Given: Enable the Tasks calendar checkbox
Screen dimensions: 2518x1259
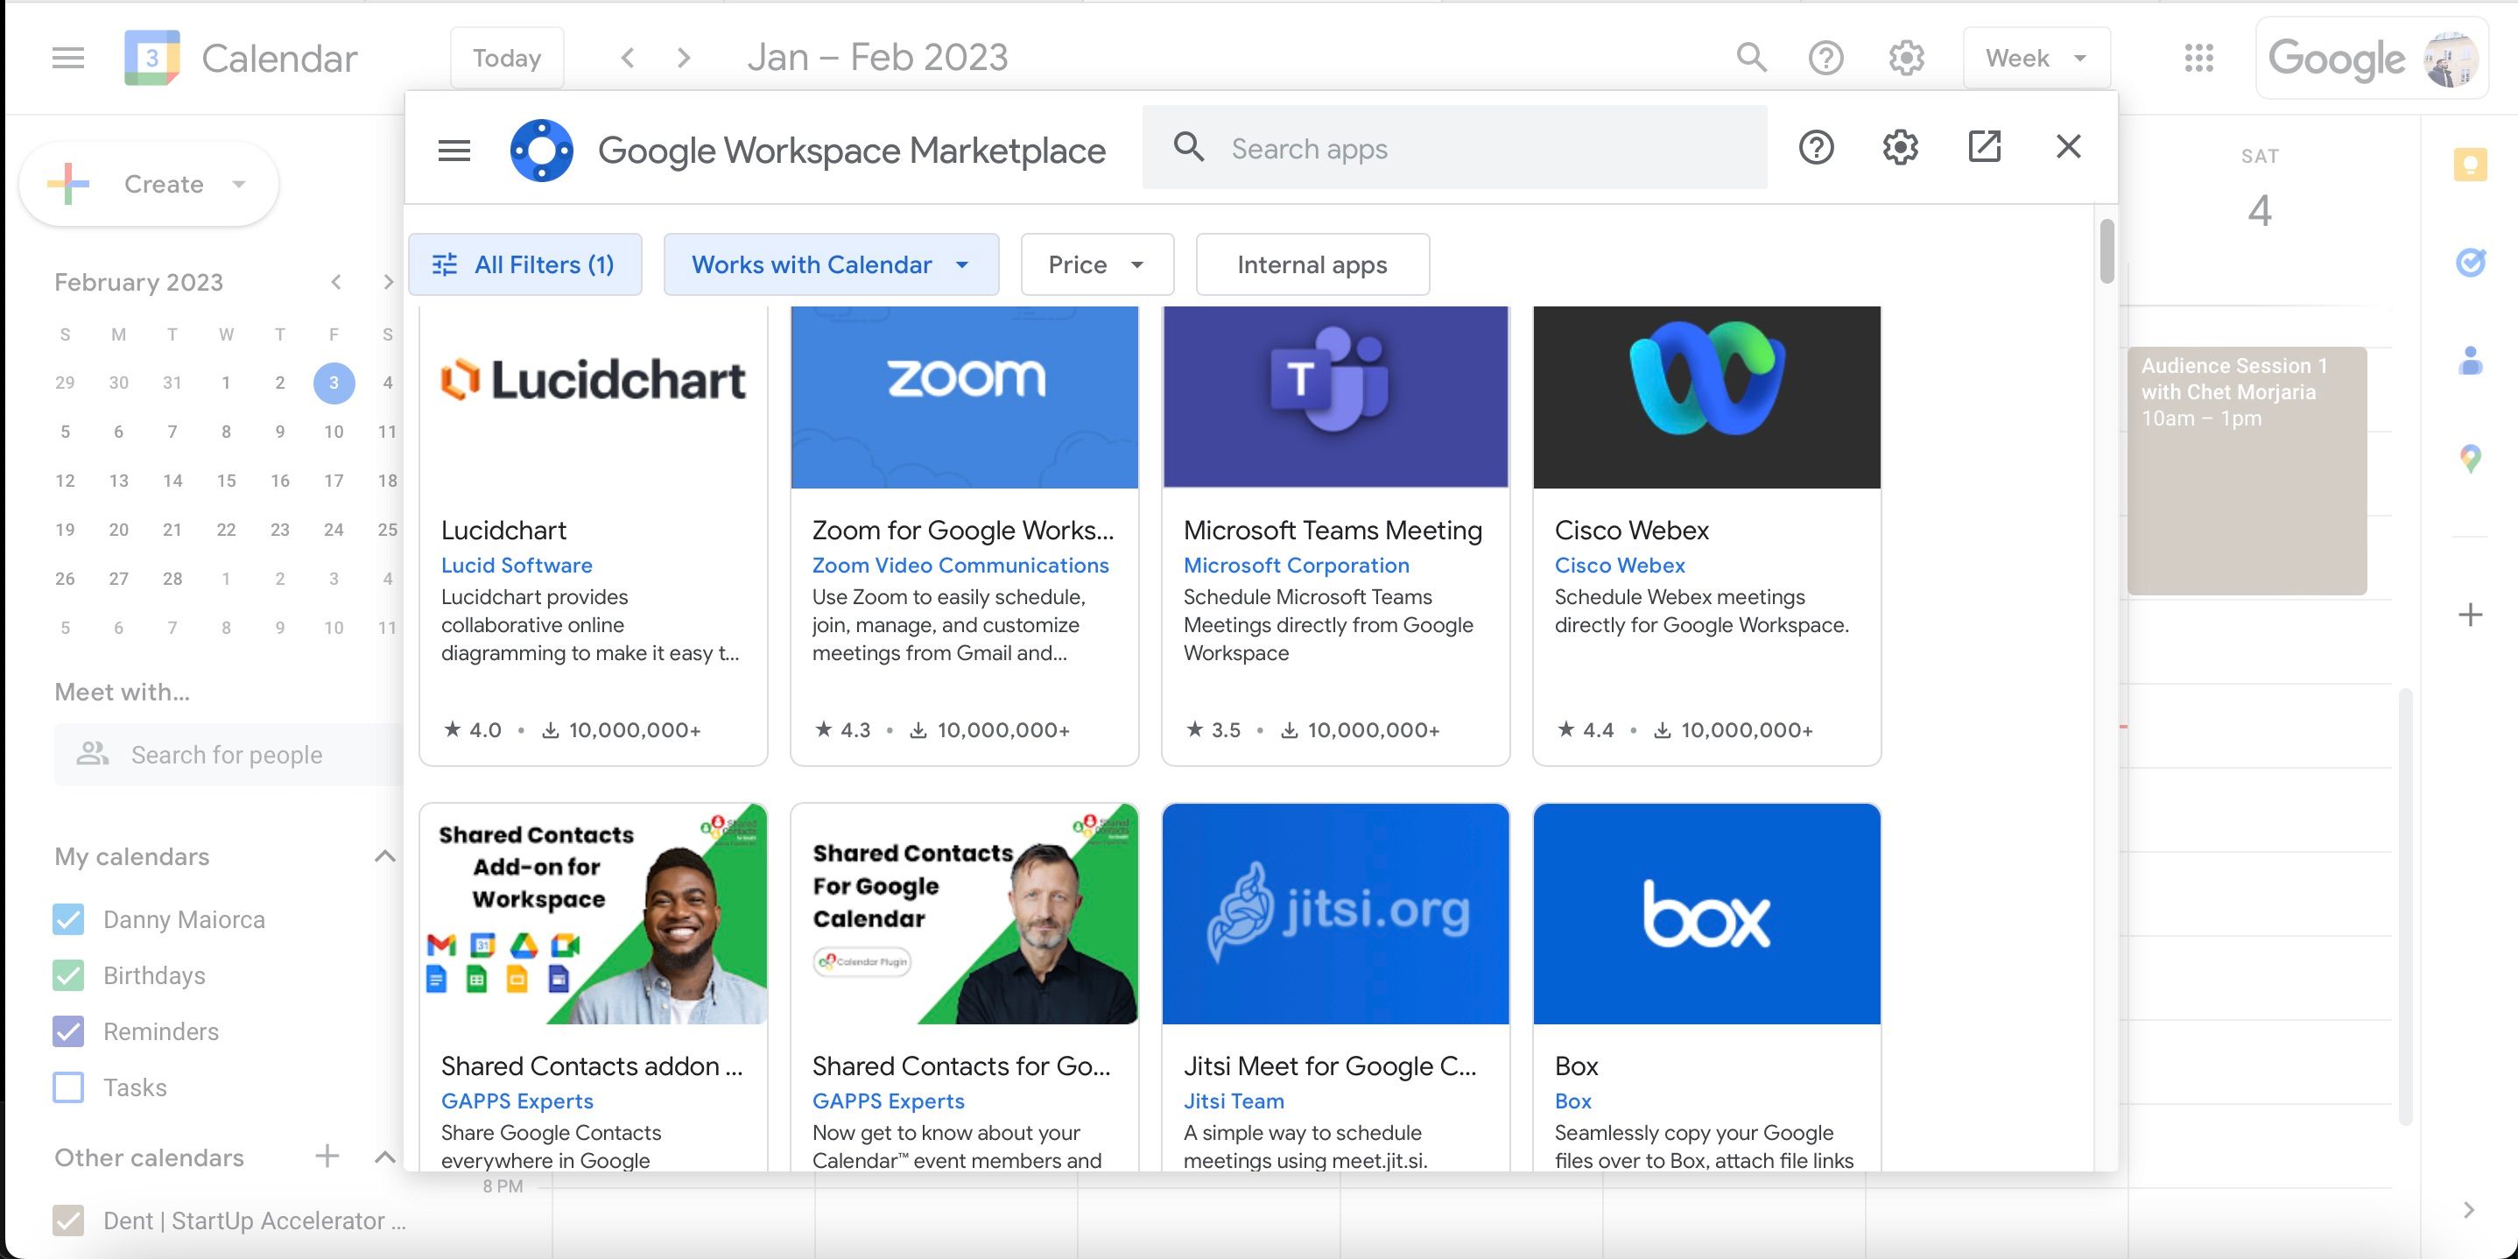Looking at the screenshot, I should click(68, 1087).
